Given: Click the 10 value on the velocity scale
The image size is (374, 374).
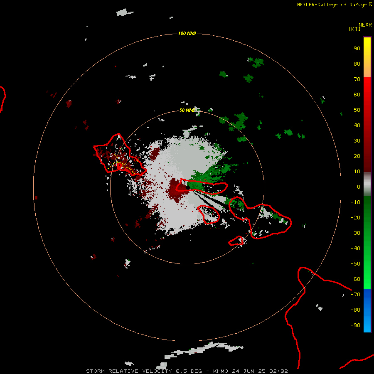Looking at the screenshot, I should coord(357,172).
